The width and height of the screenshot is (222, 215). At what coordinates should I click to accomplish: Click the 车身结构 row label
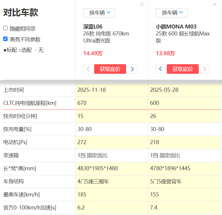(13, 182)
